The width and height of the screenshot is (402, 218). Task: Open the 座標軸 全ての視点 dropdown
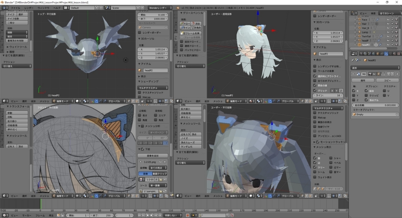point(159,168)
